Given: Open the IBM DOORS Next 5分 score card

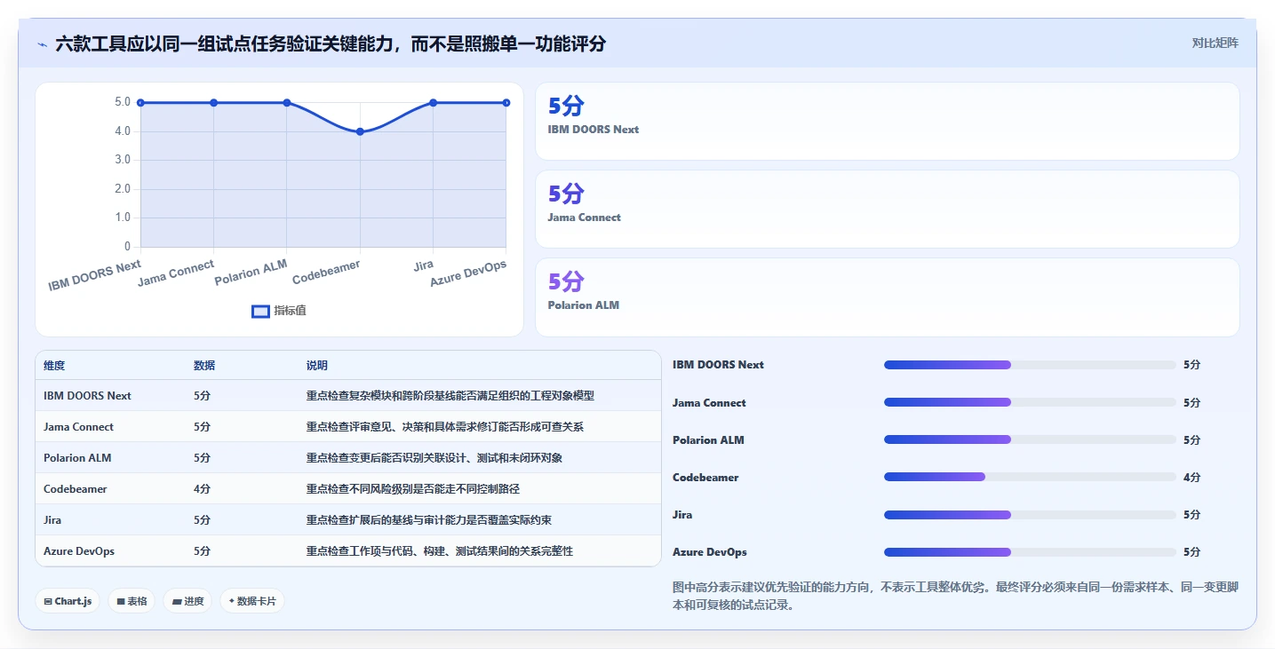Looking at the screenshot, I should [x=887, y=122].
